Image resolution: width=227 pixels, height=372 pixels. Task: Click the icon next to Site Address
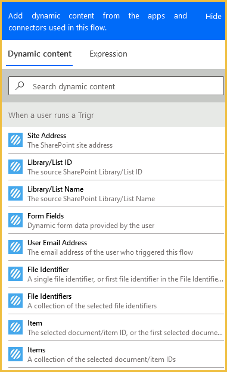(x=15, y=140)
